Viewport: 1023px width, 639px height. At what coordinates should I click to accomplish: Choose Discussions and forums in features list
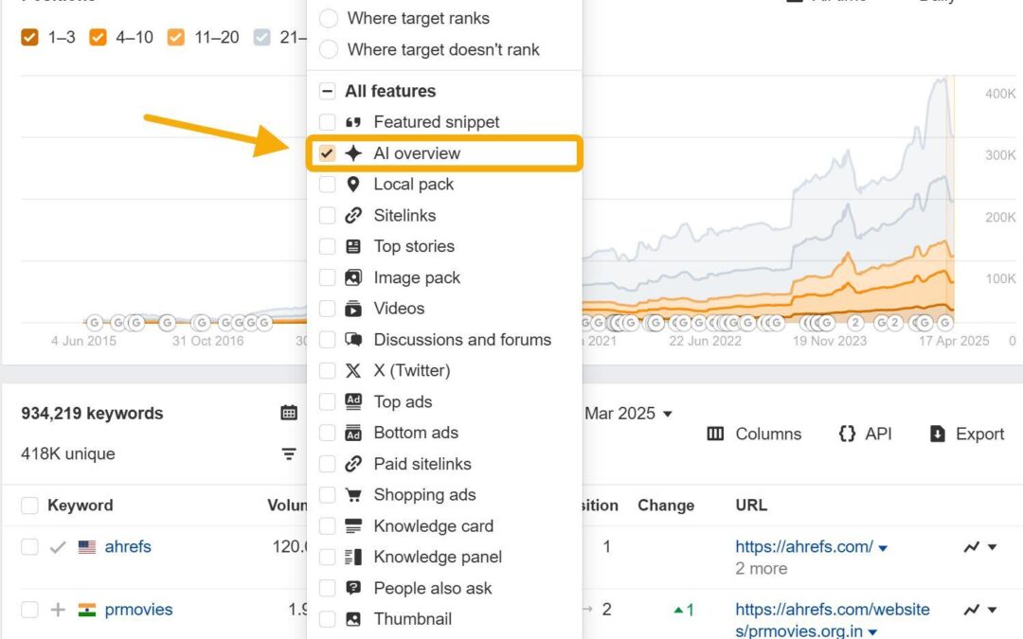462,340
